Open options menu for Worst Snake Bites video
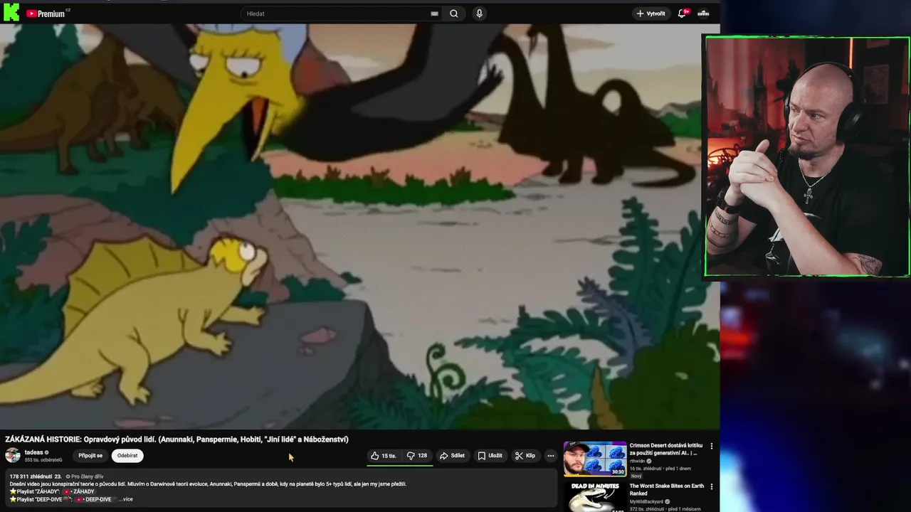The width and height of the screenshot is (911, 512). [x=711, y=487]
